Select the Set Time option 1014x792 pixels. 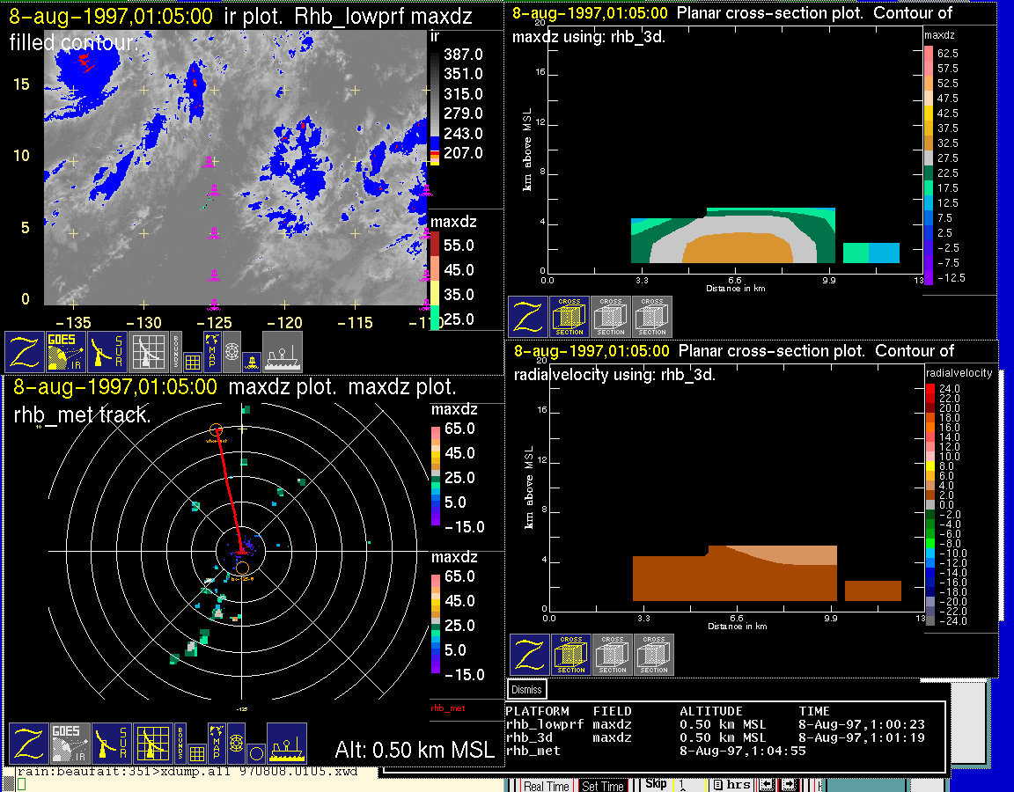click(603, 786)
